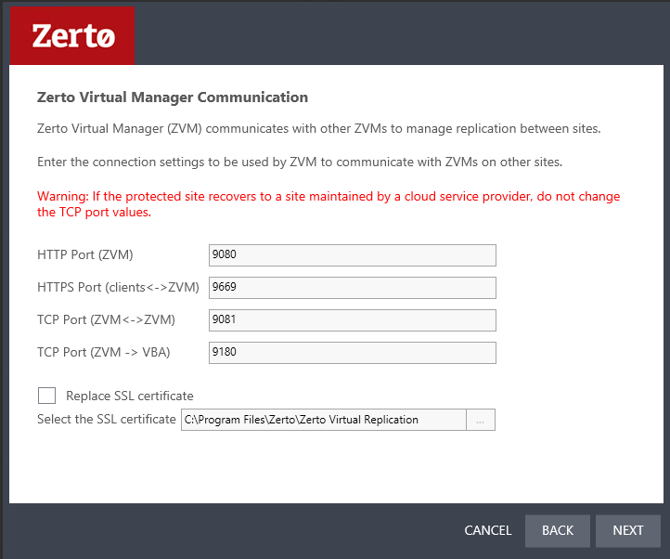This screenshot has width=670, height=559.
Task: Click the sentence about ZVM managing replication
Action: (x=319, y=129)
